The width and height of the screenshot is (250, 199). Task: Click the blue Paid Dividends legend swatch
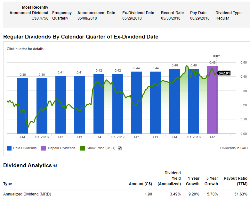click(9, 148)
